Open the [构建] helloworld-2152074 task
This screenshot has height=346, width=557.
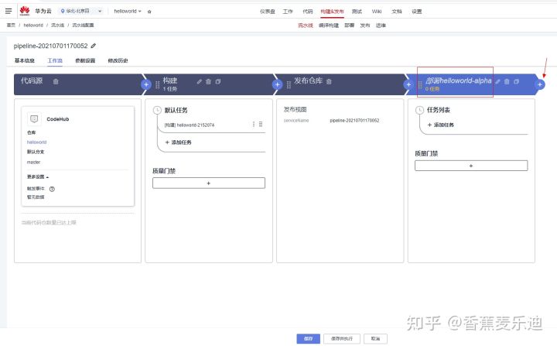190,125
